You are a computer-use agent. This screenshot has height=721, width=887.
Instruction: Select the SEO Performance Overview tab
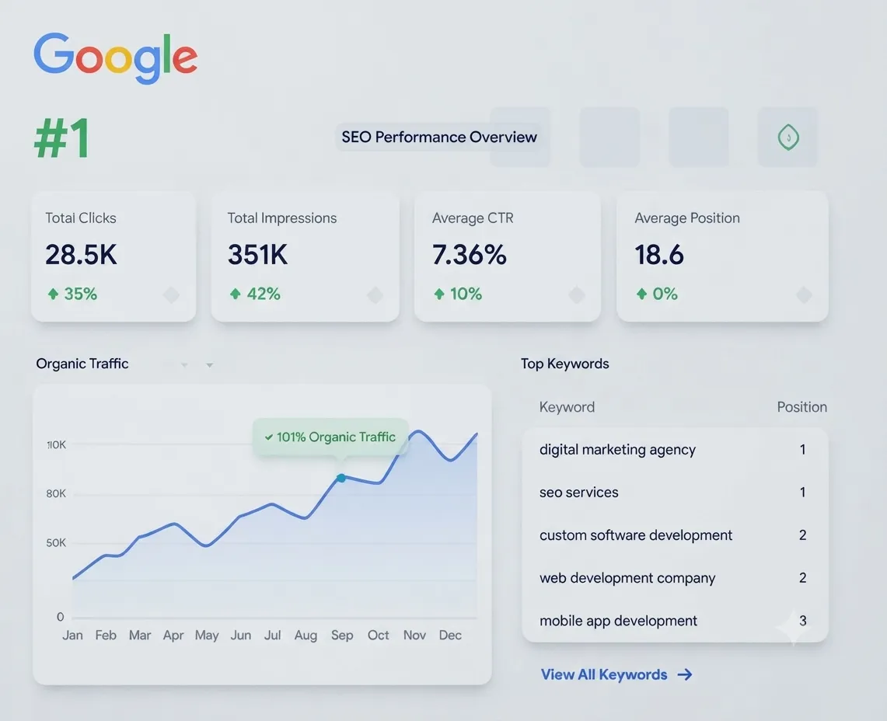[439, 137]
